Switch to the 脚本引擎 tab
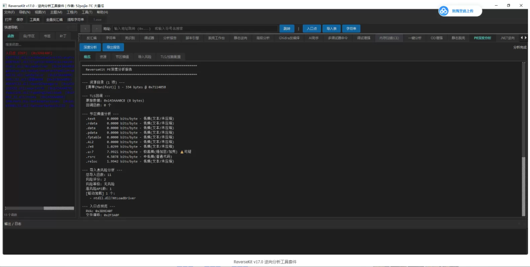Image resolution: width=530 pixels, height=267 pixels. tap(193, 38)
